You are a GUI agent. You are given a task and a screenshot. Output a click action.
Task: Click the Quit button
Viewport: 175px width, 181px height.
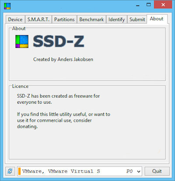point(157,171)
